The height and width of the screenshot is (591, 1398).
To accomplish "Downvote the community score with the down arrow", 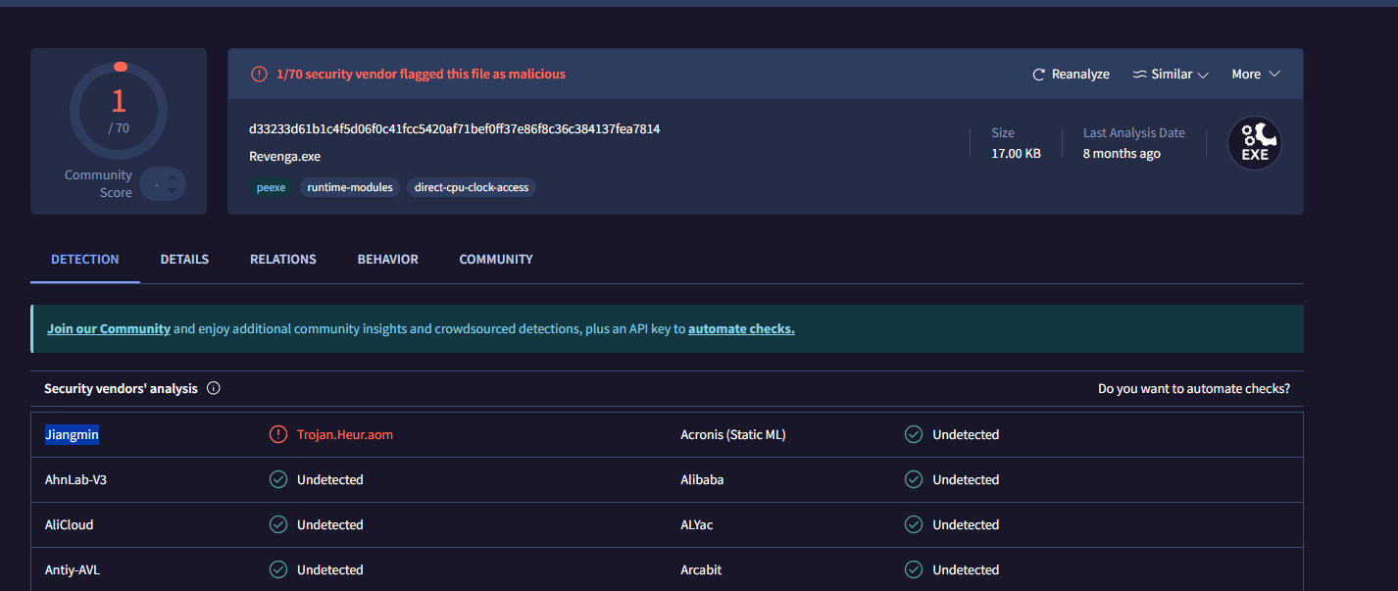I will click(173, 189).
